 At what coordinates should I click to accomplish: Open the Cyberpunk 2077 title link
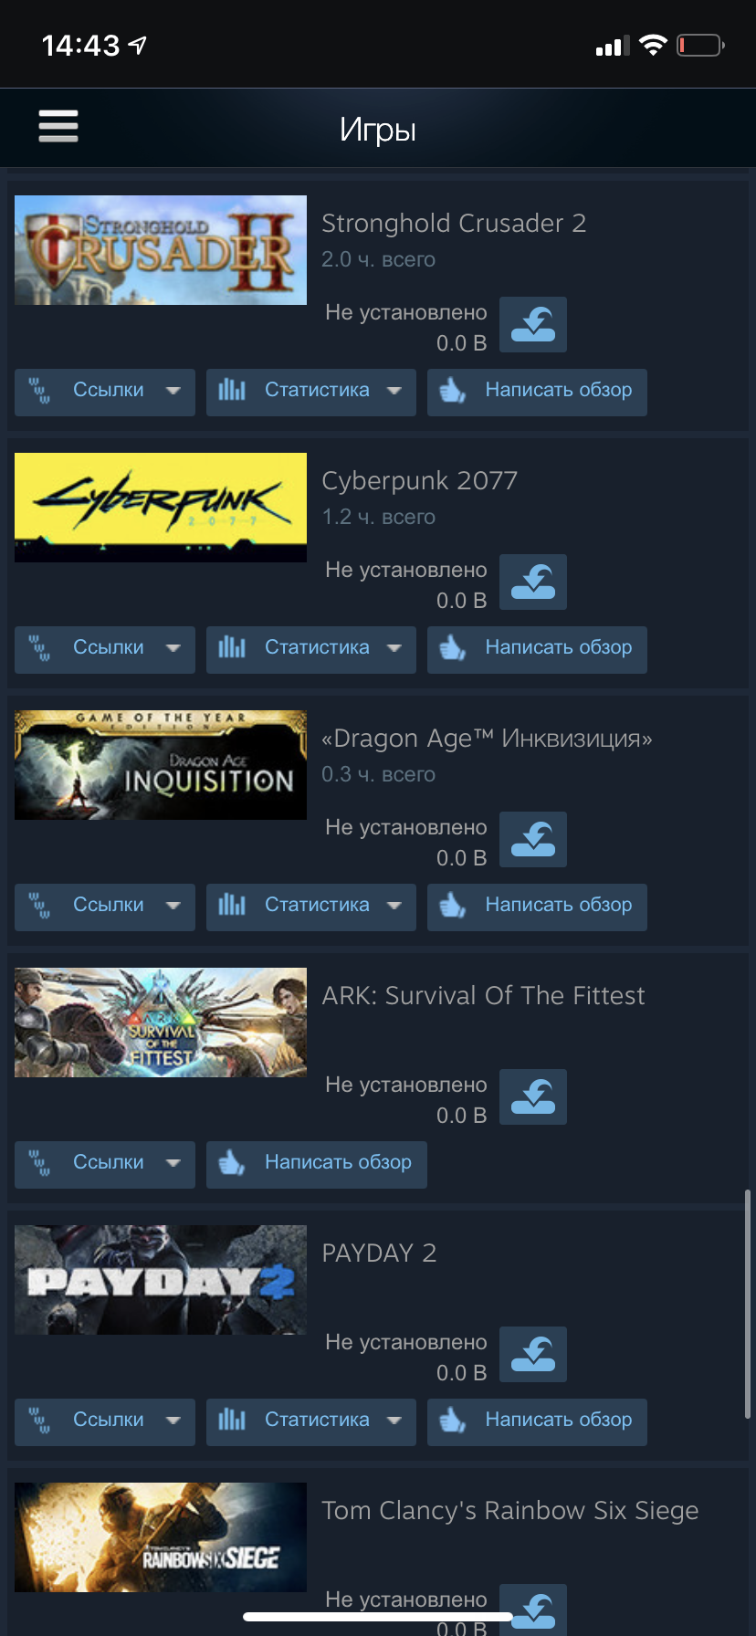point(420,480)
